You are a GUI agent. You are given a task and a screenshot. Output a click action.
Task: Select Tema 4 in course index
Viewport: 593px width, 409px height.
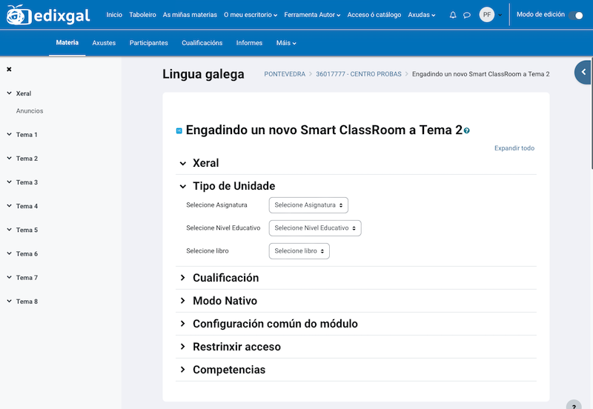pyautogui.click(x=27, y=206)
